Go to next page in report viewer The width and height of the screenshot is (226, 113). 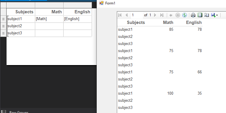155,15
